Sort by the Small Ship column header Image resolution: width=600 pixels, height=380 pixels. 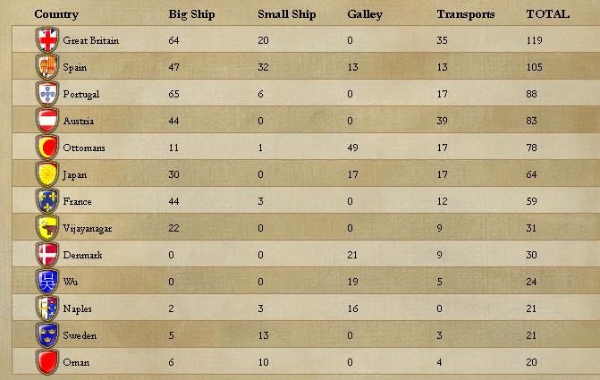(287, 14)
